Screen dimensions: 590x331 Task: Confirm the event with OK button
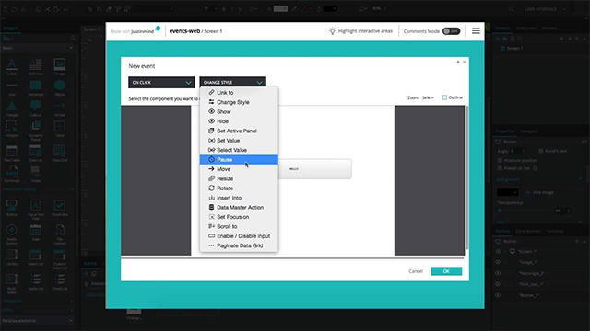[x=446, y=271]
